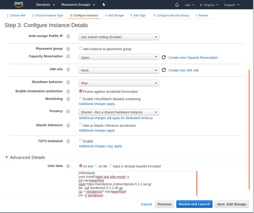This screenshot has height=213, width=254.
Task: Check Add an Elastic Inference accelerator
Action: pyautogui.click(x=81, y=125)
